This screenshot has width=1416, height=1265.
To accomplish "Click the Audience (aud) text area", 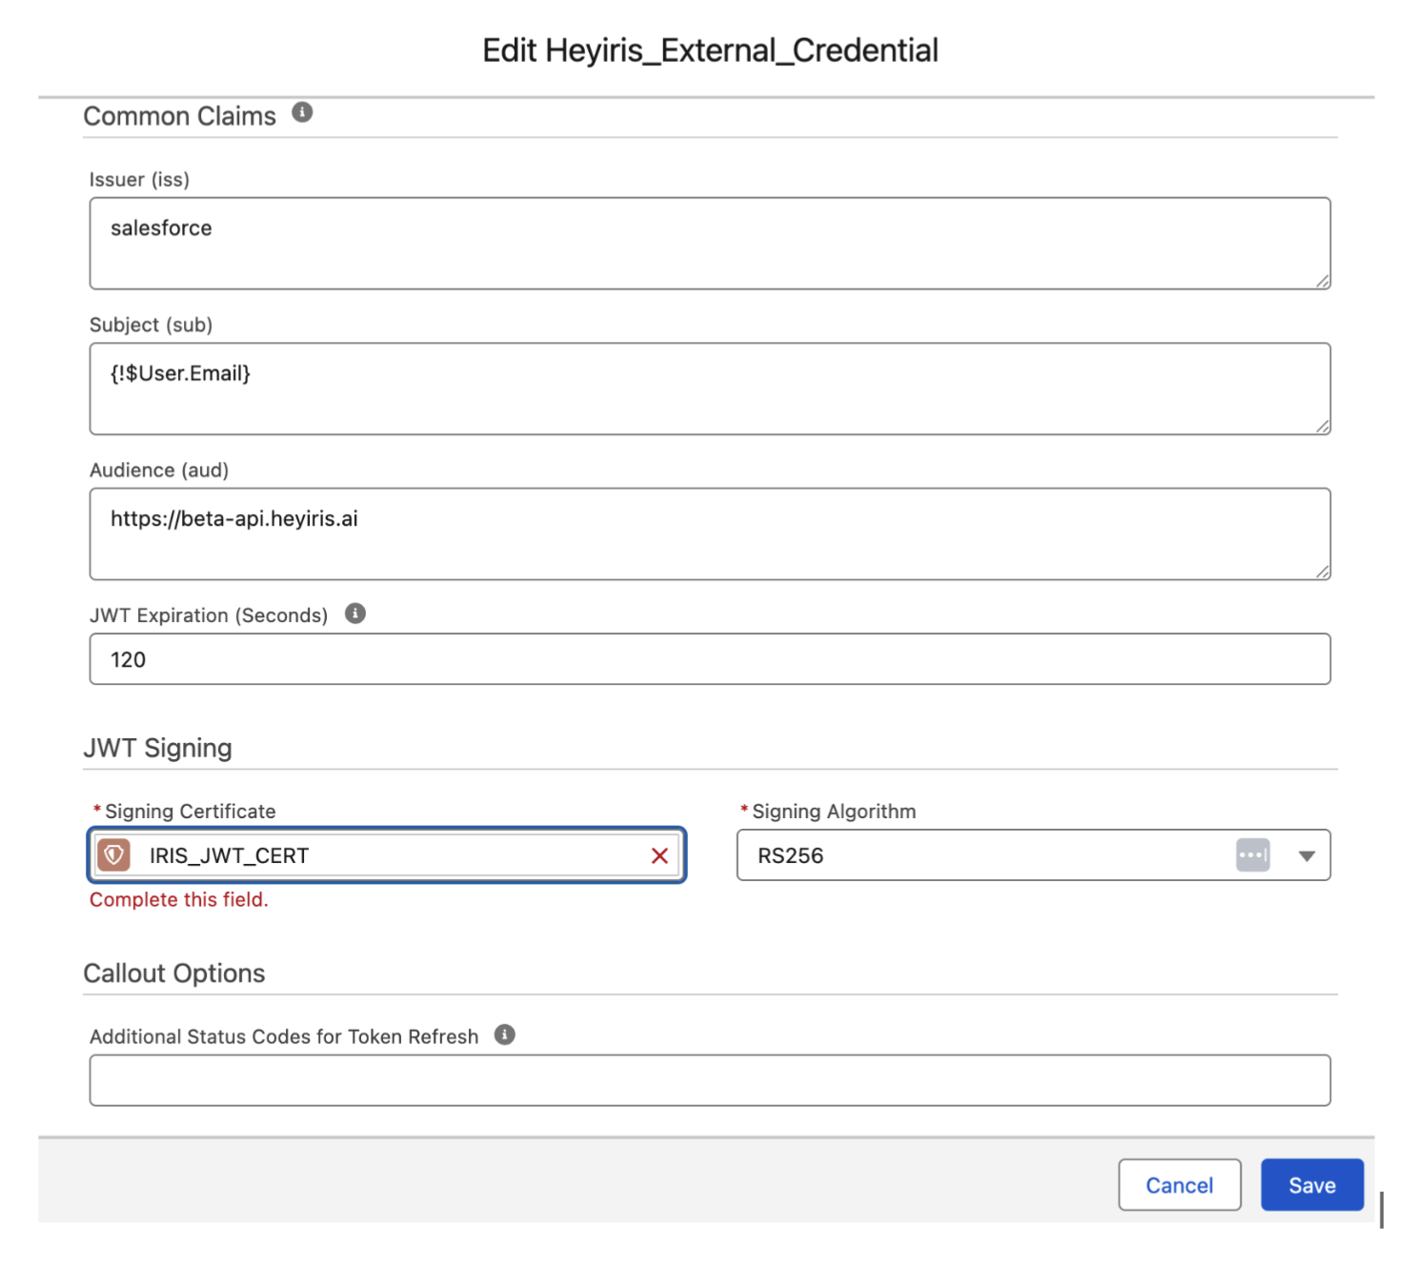I will point(710,533).
